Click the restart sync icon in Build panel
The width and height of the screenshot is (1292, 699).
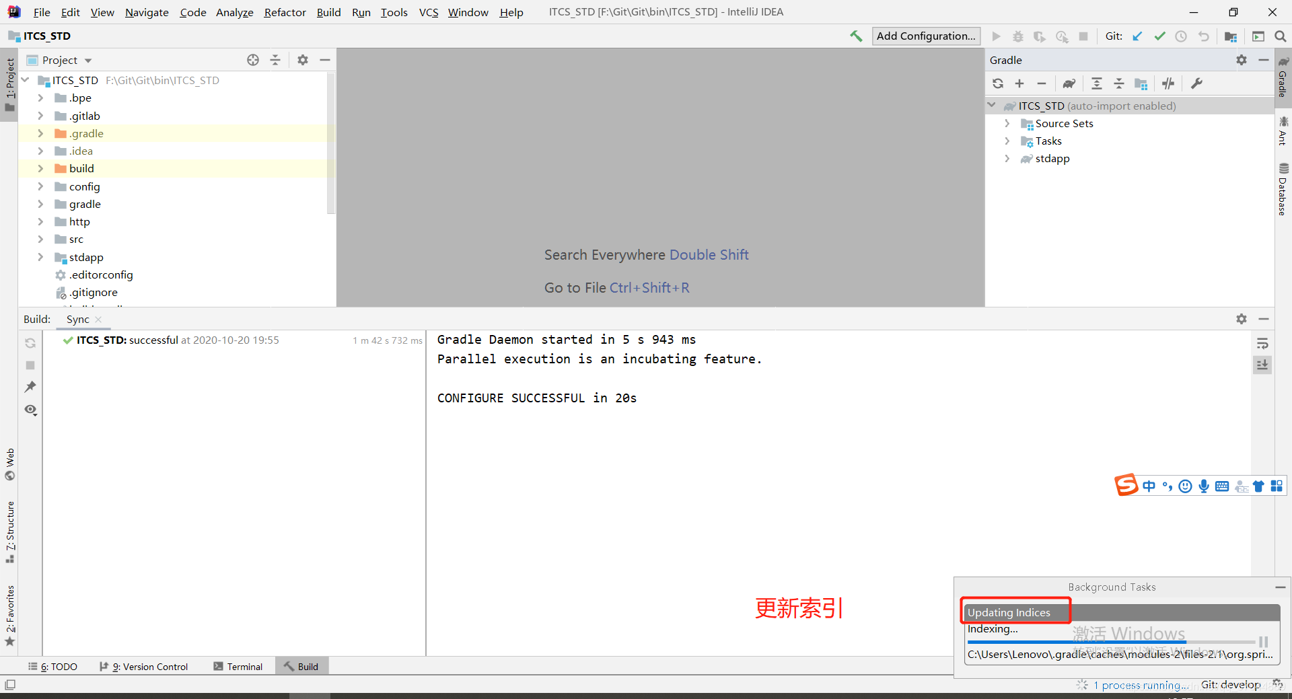pyautogui.click(x=30, y=343)
